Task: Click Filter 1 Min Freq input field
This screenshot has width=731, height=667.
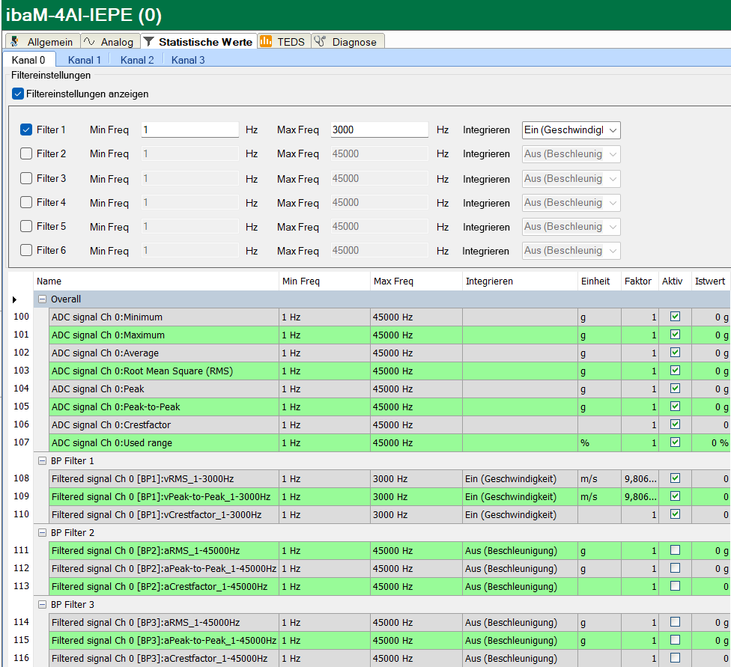Action: 189,130
